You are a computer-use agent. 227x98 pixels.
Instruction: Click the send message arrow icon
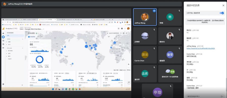[222, 96]
